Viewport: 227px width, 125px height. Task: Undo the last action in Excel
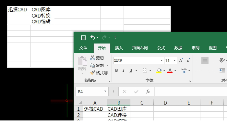click(x=93, y=38)
